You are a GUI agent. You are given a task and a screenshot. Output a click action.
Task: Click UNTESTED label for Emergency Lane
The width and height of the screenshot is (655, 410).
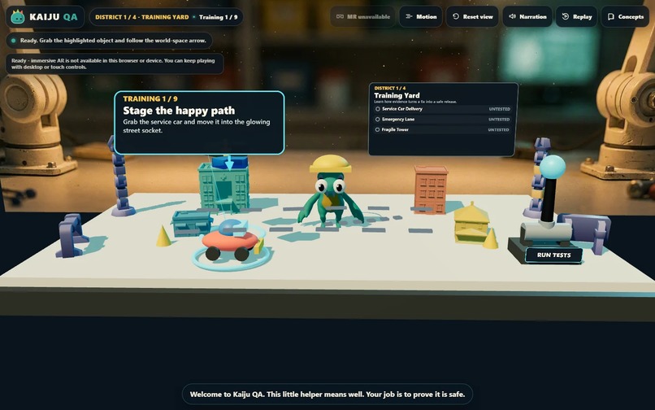[x=499, y=120]
